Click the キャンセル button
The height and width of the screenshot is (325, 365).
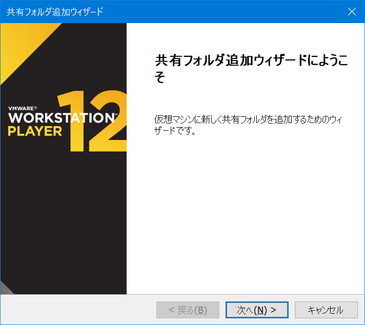[326, 310]
